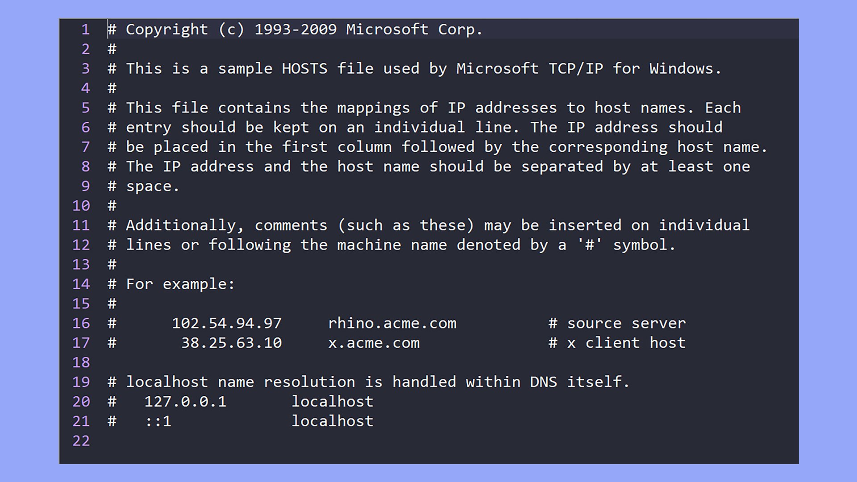Click the '# x client host' comment
This screenshot has width=857, height=482.
(x=617, y=343)
